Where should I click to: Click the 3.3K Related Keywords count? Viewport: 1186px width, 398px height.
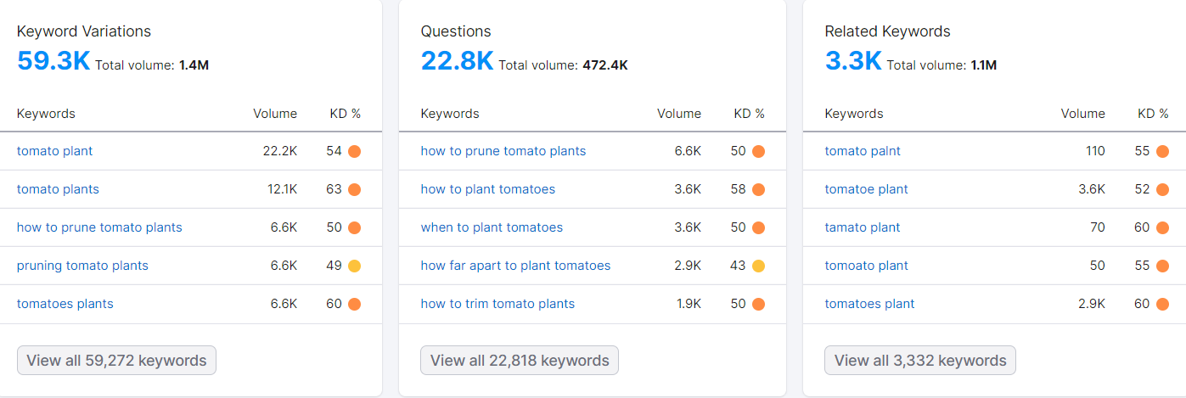[x=853, y=61]
